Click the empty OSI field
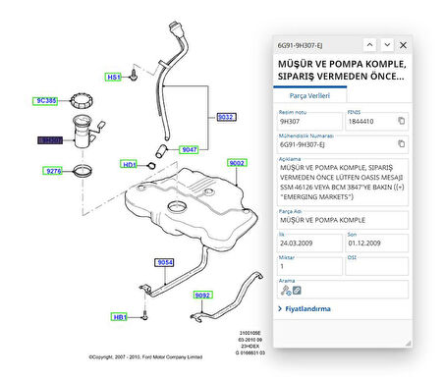Screen dimensions: 444x379 [377, 266]
